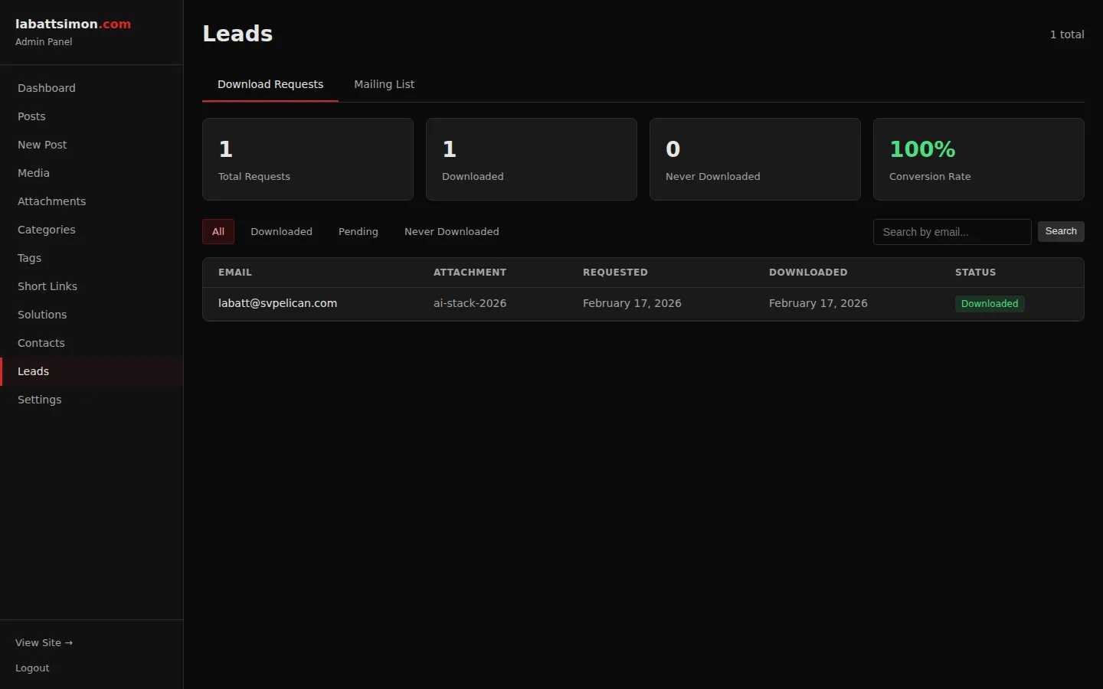Click the View Site link
This screenshot has width=1103, height=689.
point(44,643)
